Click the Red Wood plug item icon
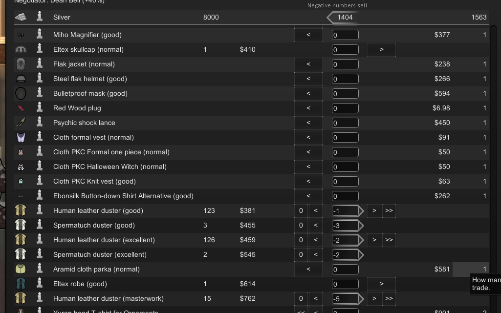The height and width of the screenshot is (313, 501). (x=21, y=108)
